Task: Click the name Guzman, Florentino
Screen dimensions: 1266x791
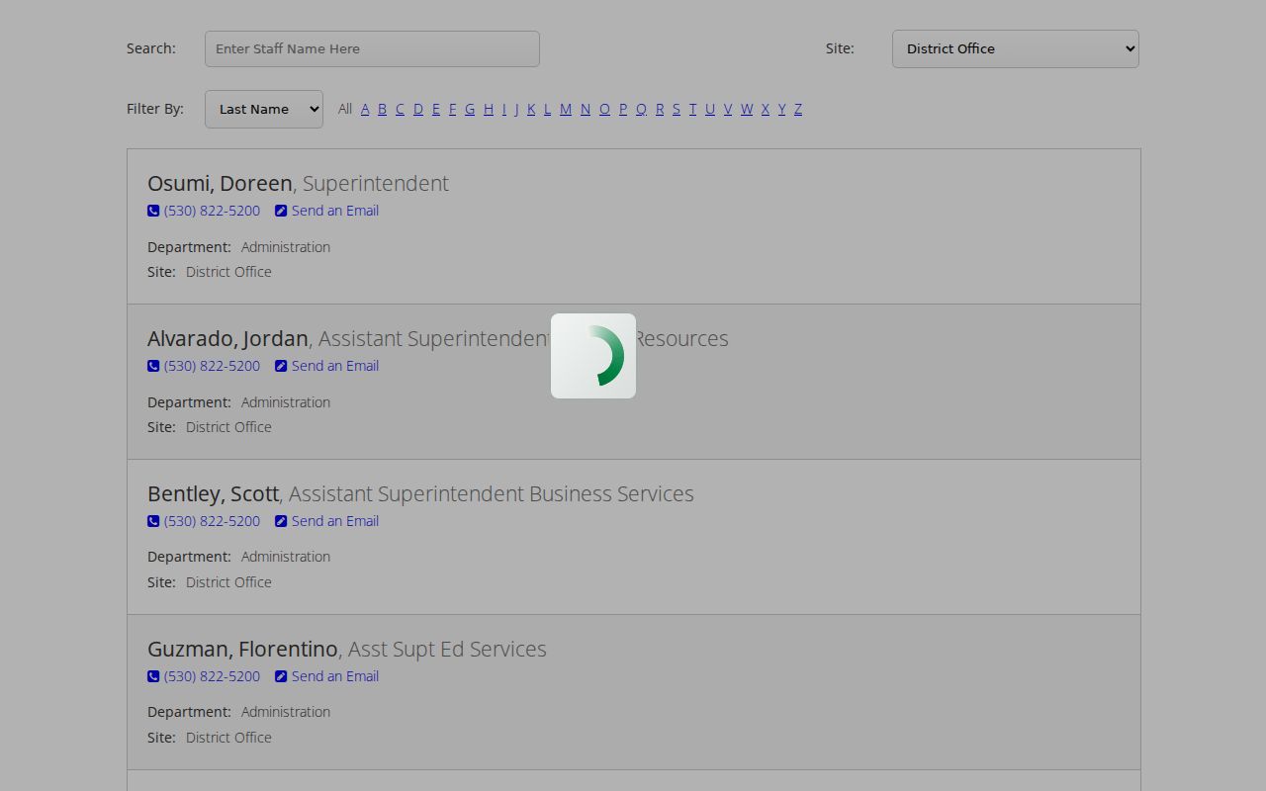Action: coord(242,650)
